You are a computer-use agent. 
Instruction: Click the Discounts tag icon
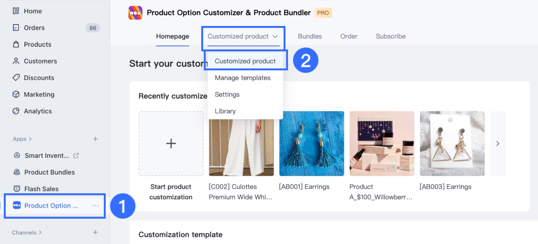[16, 78]
